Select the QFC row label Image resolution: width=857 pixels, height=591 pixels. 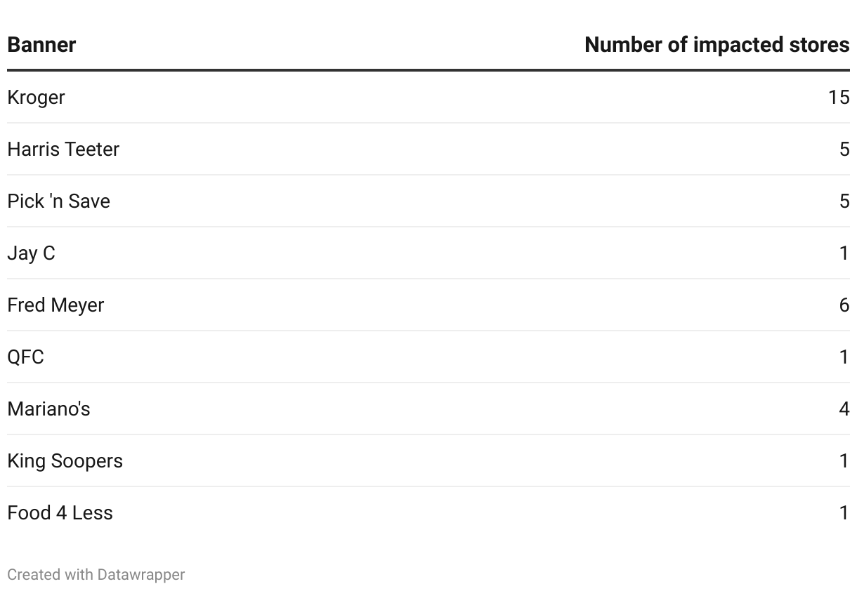click(25, 357)
